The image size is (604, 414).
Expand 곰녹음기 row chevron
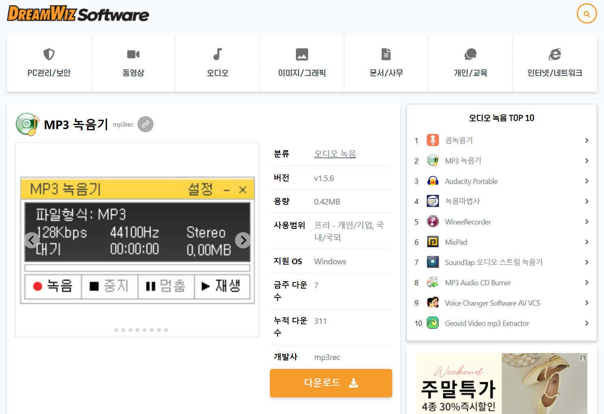(x=587, y=140)
